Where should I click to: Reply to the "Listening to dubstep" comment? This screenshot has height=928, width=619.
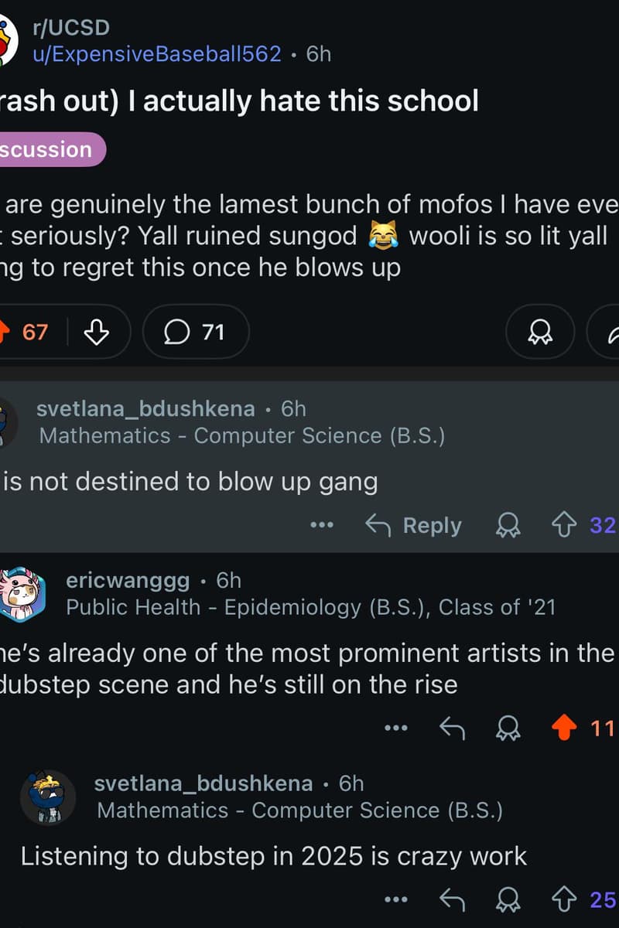[x=452, y=899]
